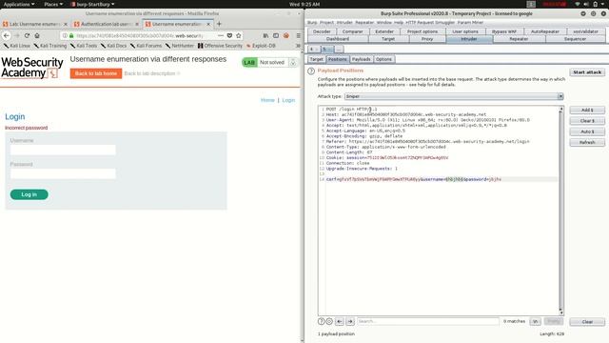Open Exploit-DB bookmark
Screen dimensions: 609x343
[261, 46]
